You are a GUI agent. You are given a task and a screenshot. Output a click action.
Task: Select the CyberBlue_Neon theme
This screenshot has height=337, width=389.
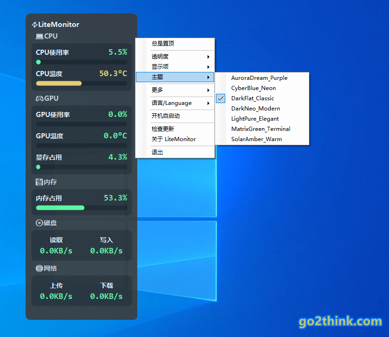point(262,88)
